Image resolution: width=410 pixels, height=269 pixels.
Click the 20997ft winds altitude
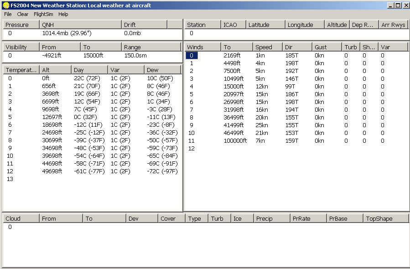click(234, 94)
